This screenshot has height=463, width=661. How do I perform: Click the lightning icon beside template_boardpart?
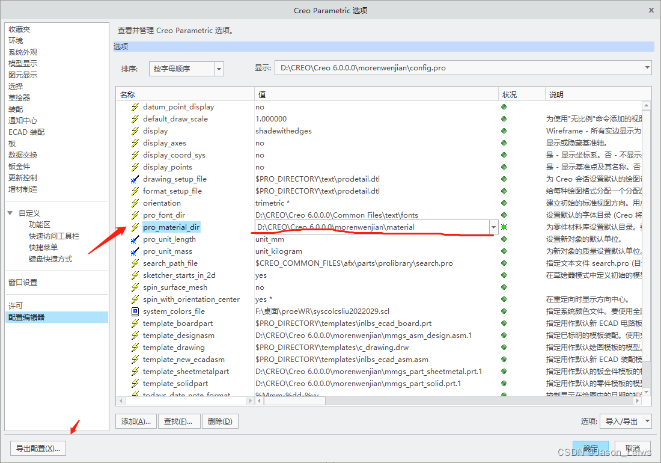(x=135, y=323)
